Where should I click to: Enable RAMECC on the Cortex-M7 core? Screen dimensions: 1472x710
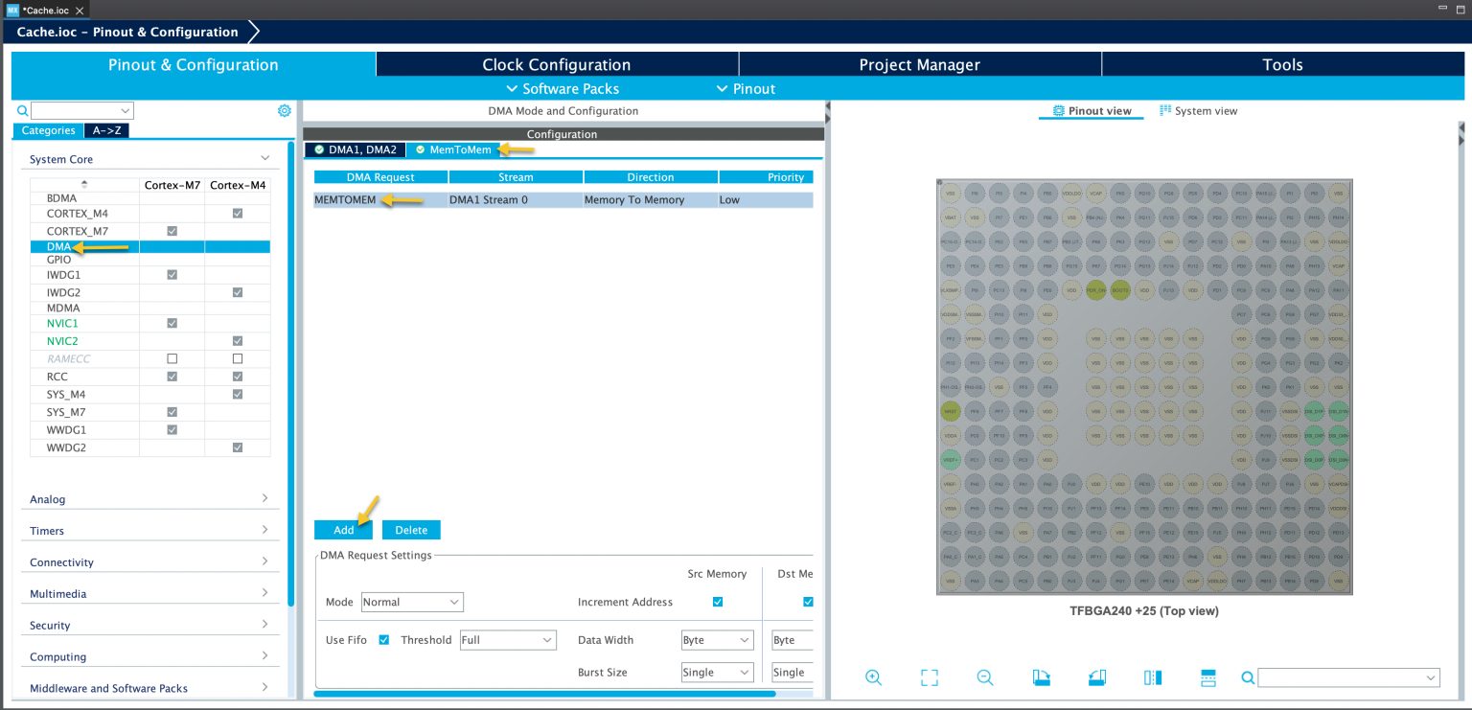172,357
